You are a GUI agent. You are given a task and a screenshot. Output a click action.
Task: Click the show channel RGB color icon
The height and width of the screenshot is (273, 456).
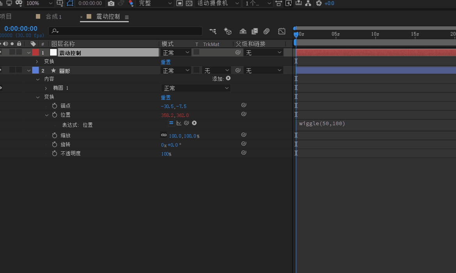coord(131,4)
